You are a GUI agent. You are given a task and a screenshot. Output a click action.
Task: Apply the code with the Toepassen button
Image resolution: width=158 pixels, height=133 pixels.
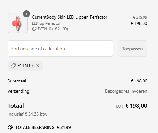click(x=133, y=49)
